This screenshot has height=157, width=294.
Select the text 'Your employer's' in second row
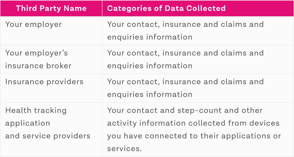pyautogui.click(x=36, y=53)
